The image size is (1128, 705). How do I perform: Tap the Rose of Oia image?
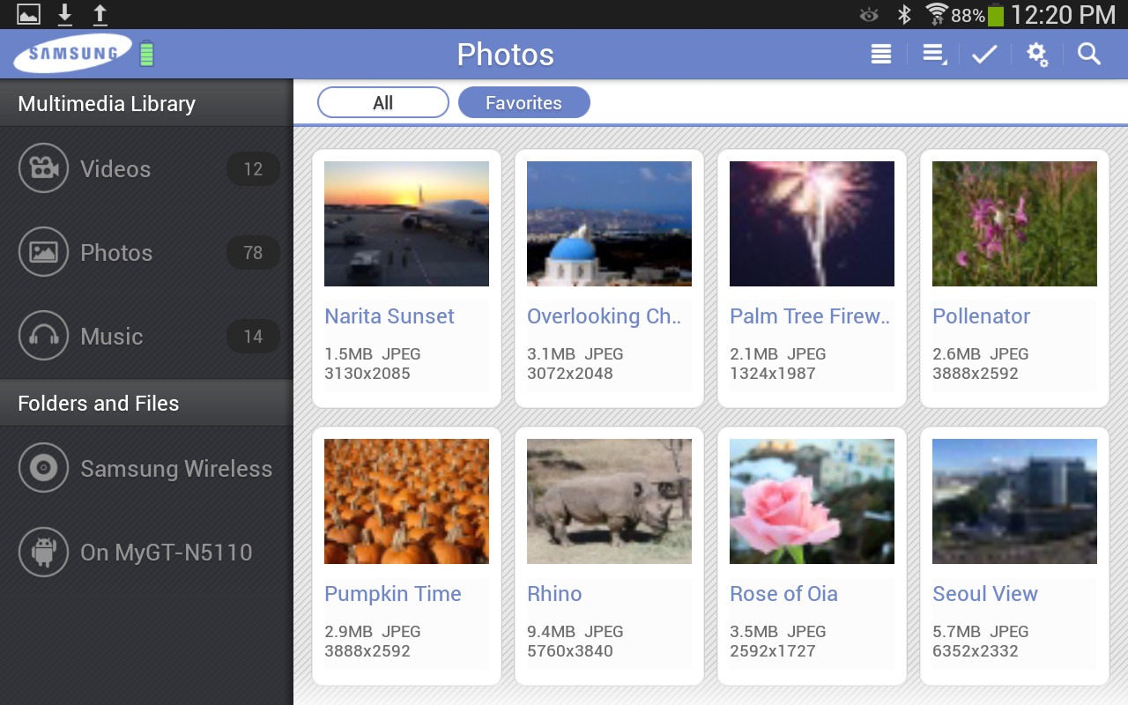point(812,501)
